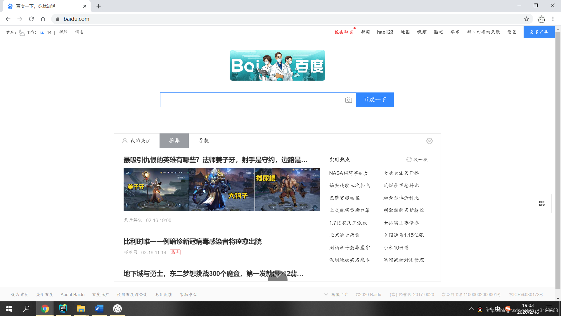Click the 重庆 weather widget
Image resolution: width=561 pixels, height=316 pixels.
(29, 32)
